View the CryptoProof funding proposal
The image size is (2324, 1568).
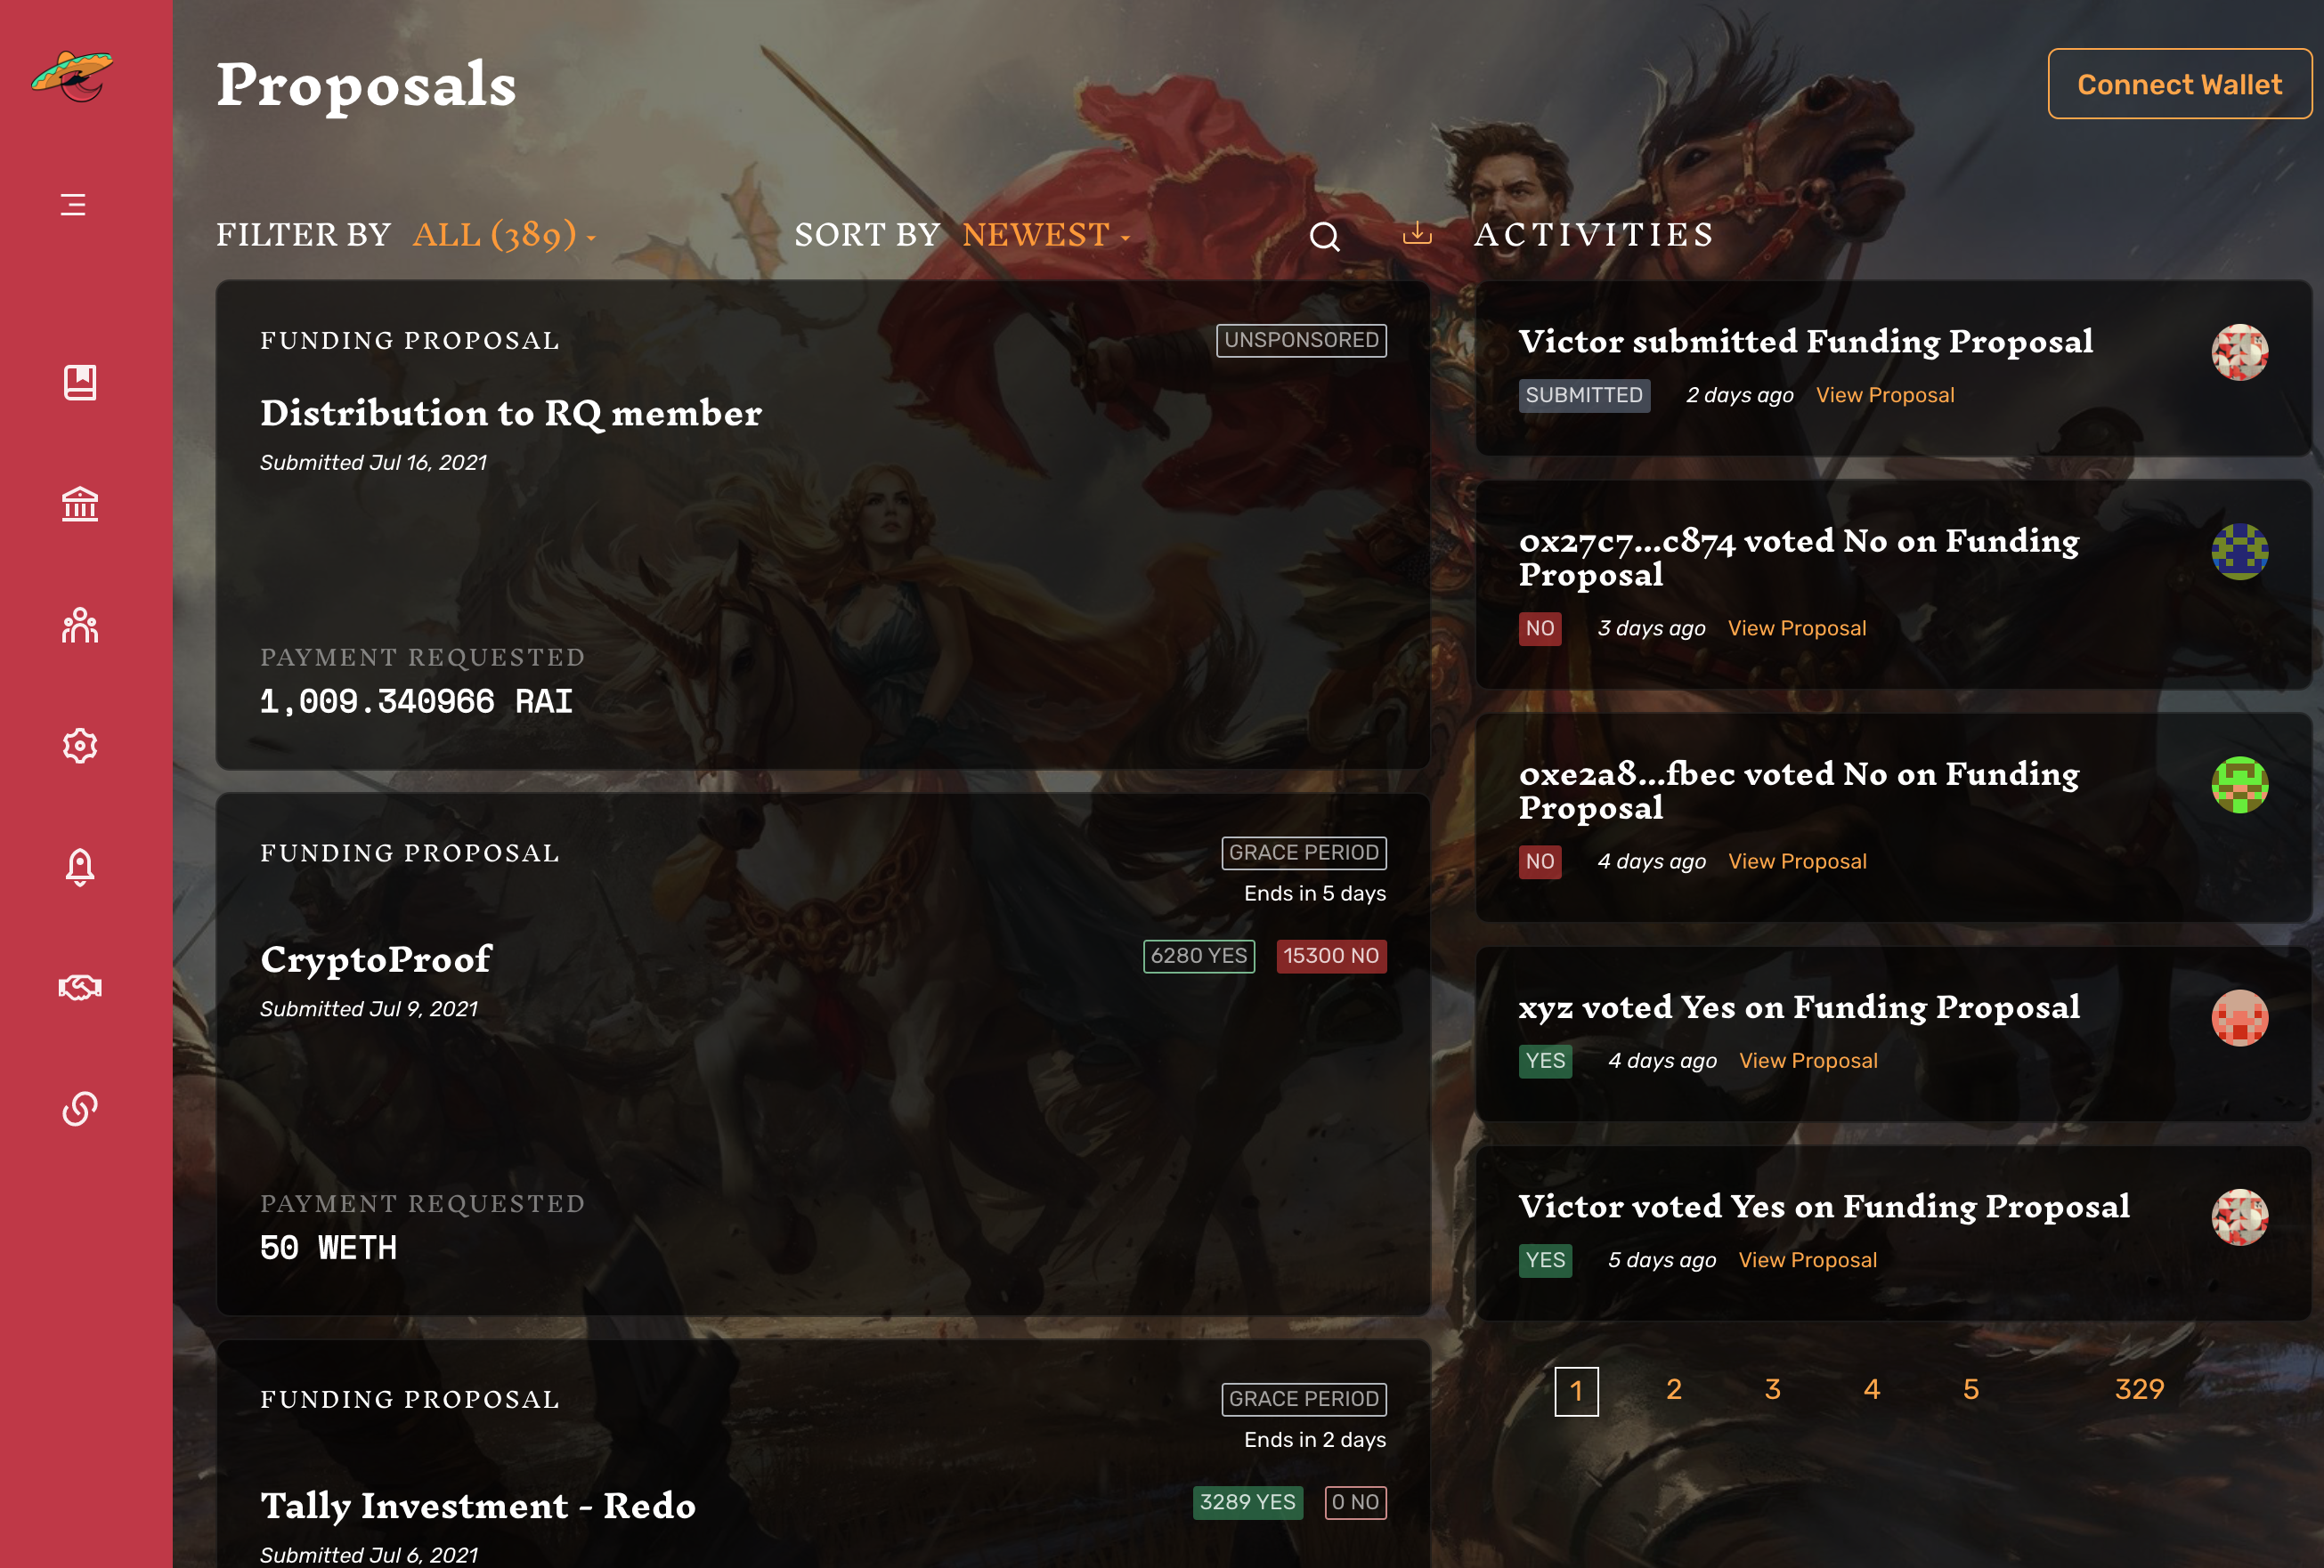[x=375, y=958]
